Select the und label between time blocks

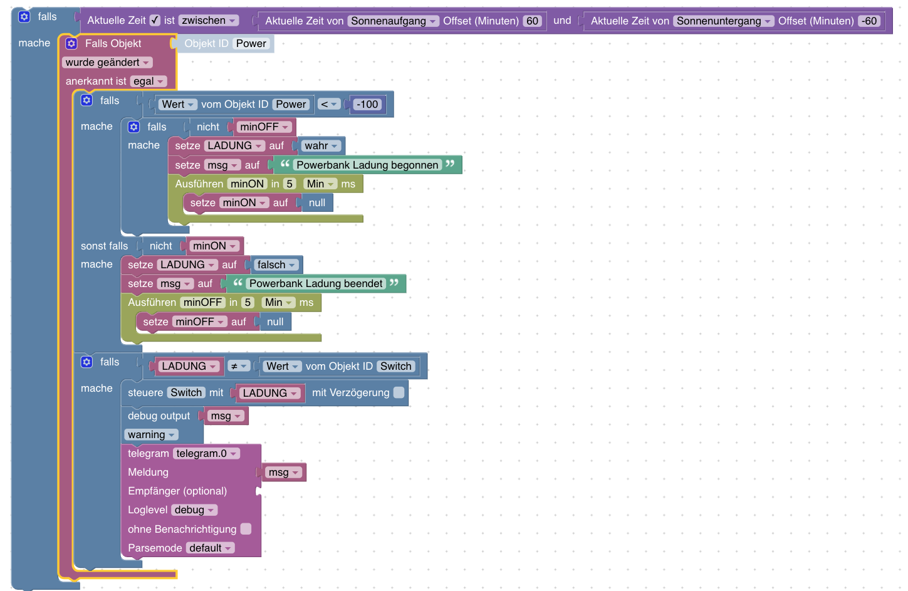click(x=562, y=20)
